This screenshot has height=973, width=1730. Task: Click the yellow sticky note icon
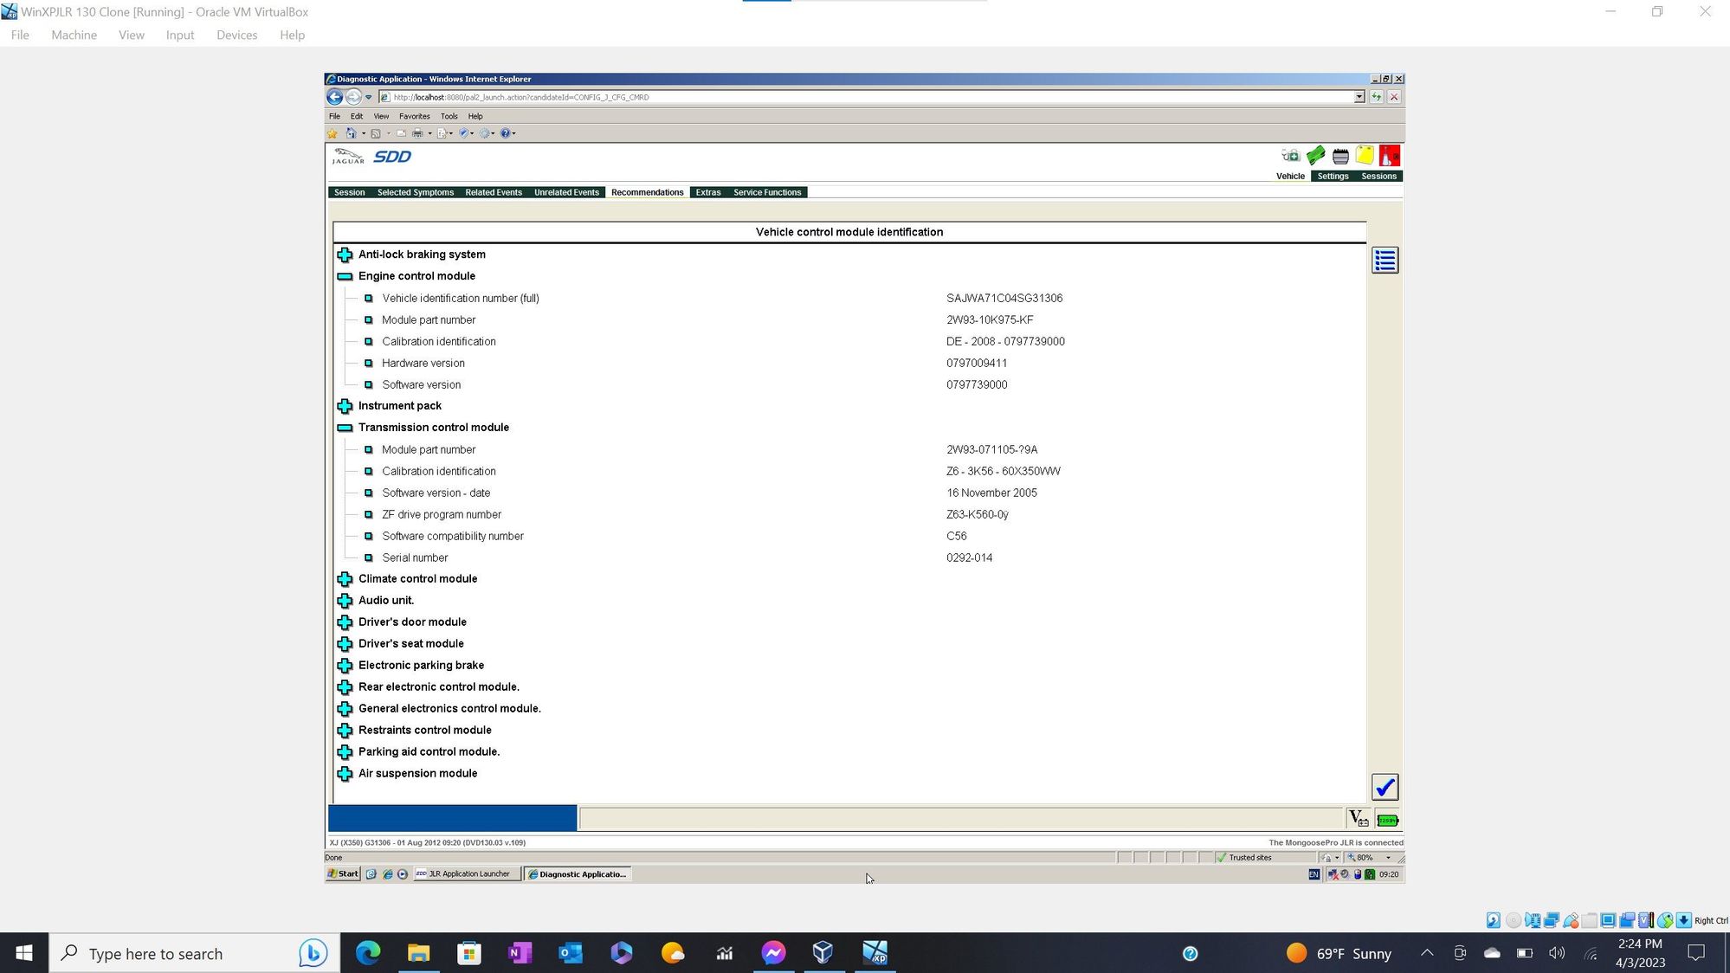1365,156
